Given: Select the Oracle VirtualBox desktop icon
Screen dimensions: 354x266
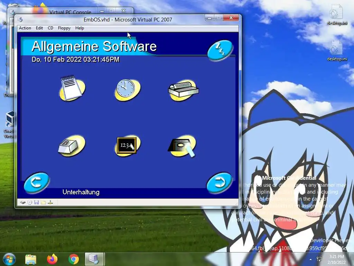Looking at the screenshot, I should pos(9,124).
